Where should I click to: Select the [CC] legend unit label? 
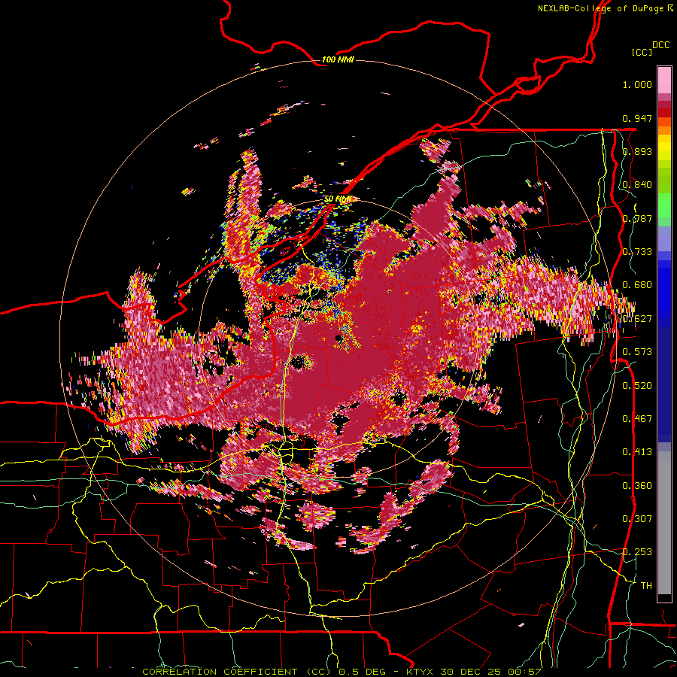click(642, 52)
